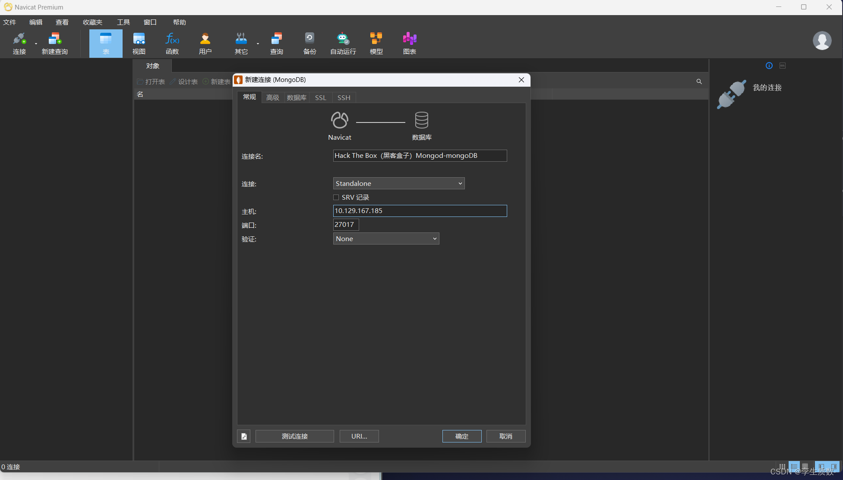Open the 自动运行 (Automation) toolbar icon
The height and width of the screenshot is (480, 843).
pos(343,44)
